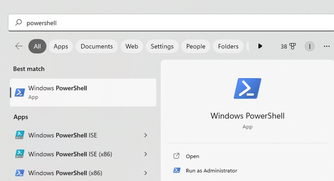334x181 pixels.
Task: Open the 38 rewards points trophy
Action: click(288, 46)
